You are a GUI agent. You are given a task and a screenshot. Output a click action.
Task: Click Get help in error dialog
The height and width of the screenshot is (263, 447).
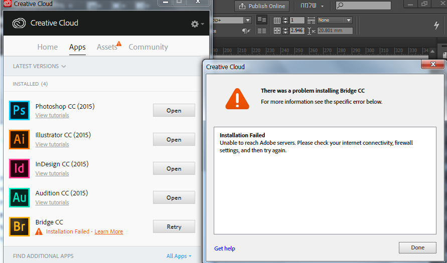[x=225, y=248]
